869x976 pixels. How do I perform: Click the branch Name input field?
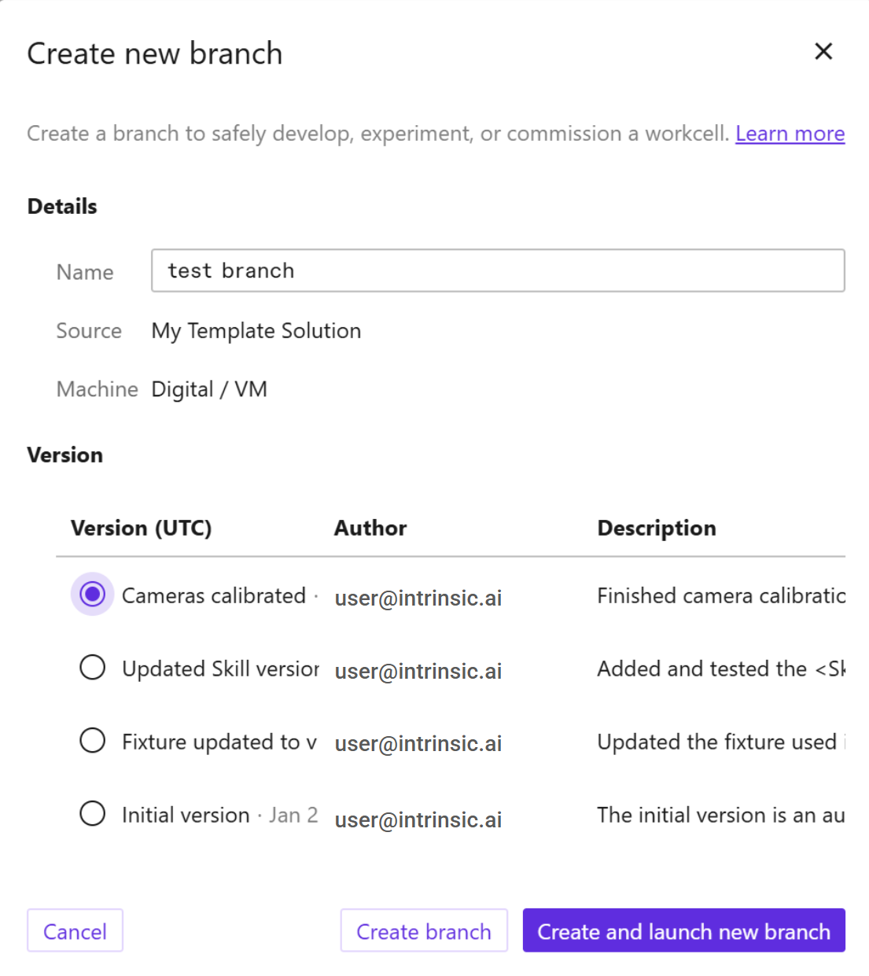pos(498,271)
